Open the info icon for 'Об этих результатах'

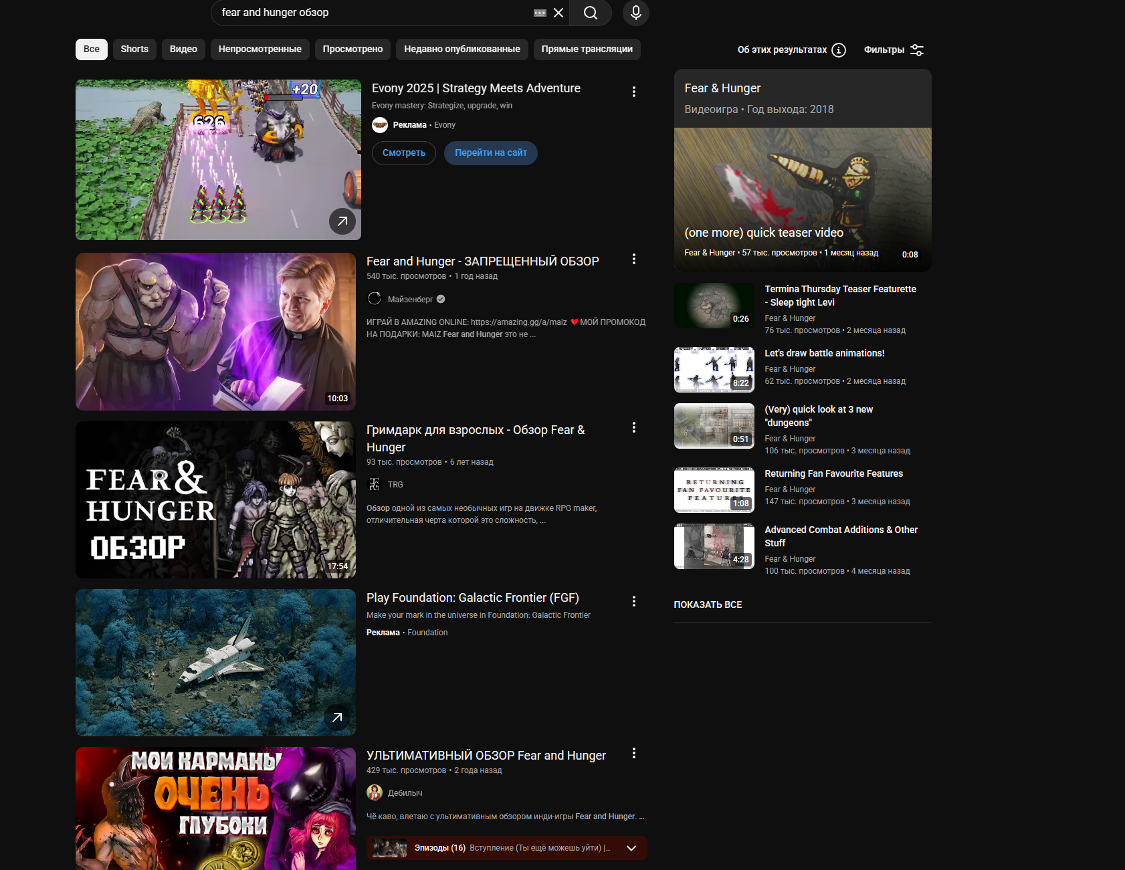839,50
